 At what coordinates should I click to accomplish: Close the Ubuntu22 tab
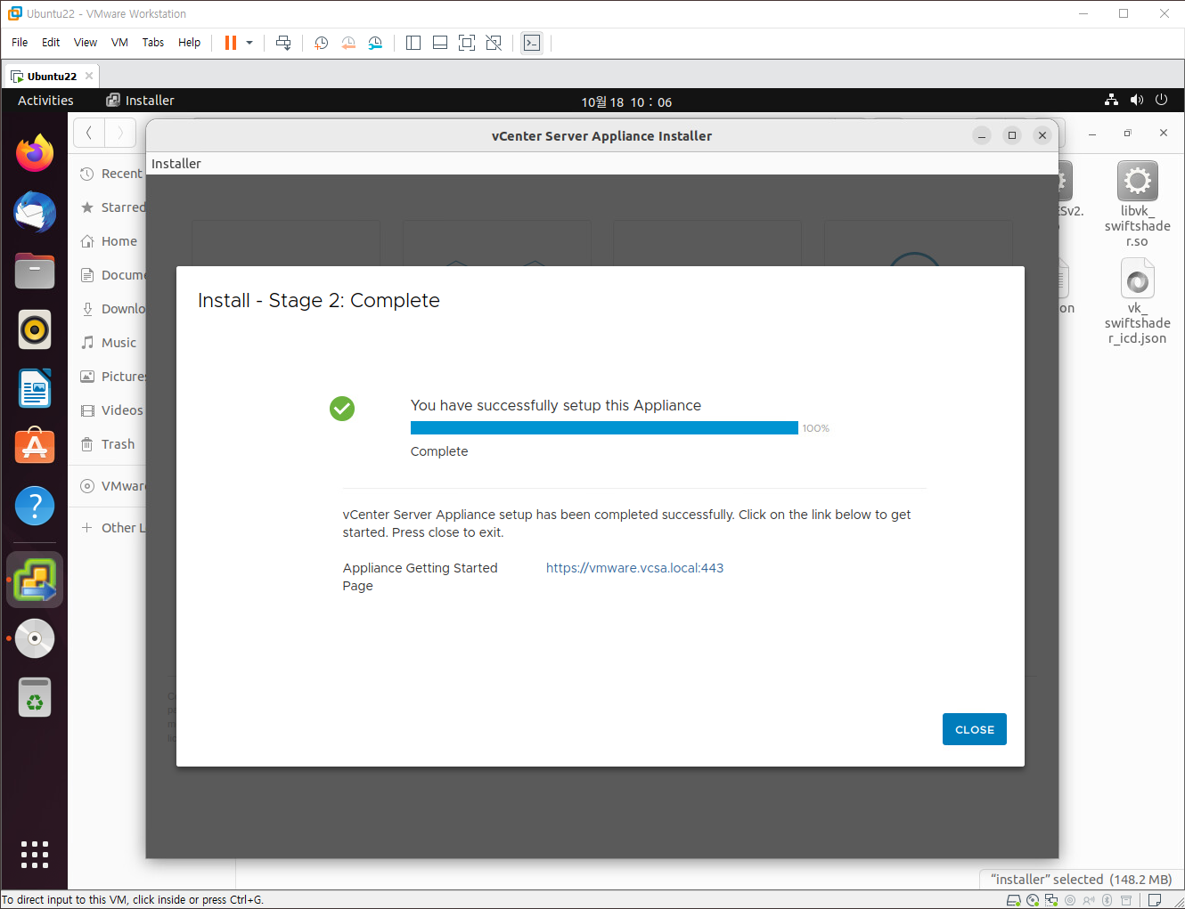[89, 76]
